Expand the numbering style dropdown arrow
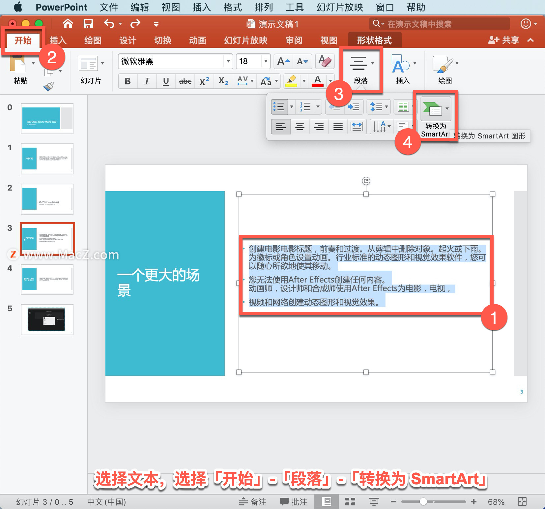The width and height of the screenshot is (545, 509). point(318,107)
